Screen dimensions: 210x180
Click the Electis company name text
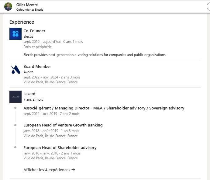click(28, 36)
